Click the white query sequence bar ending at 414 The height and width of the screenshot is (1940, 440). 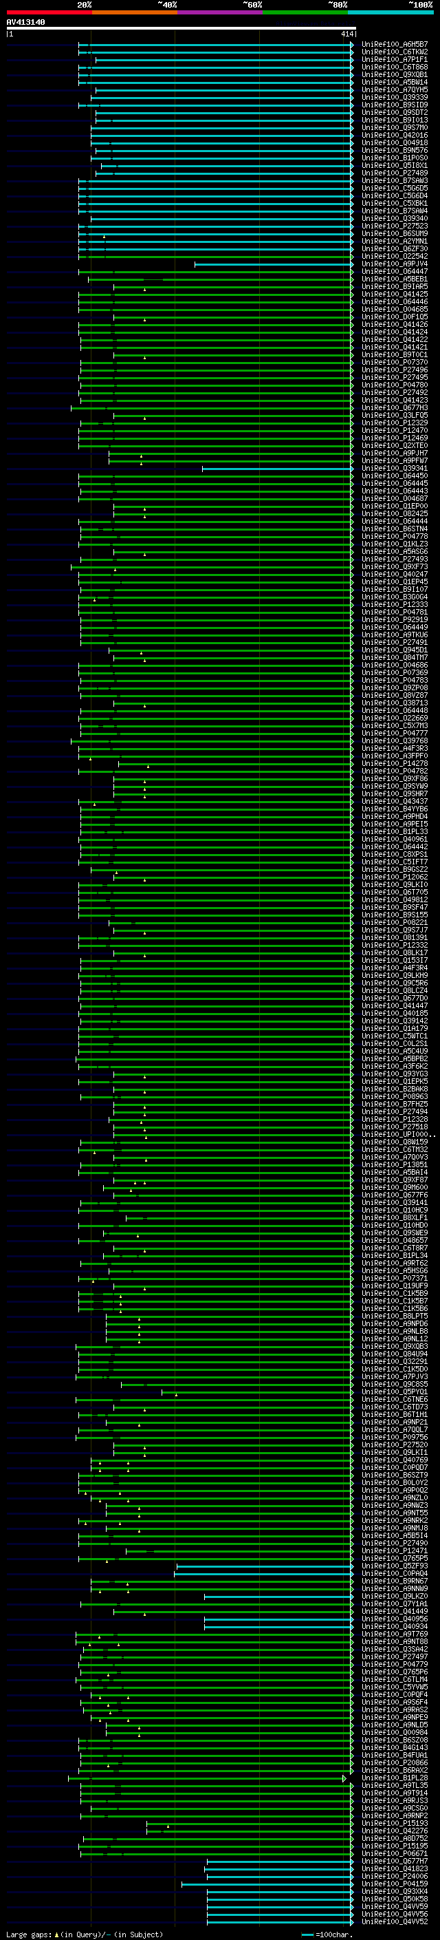pyautogui.click(x=181, y=29)
